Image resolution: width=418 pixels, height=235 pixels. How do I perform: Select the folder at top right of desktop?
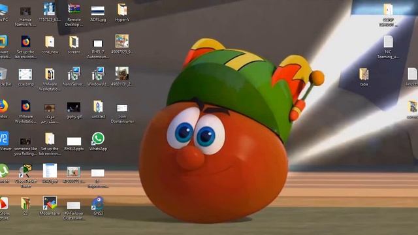click(x=388, y=9)
